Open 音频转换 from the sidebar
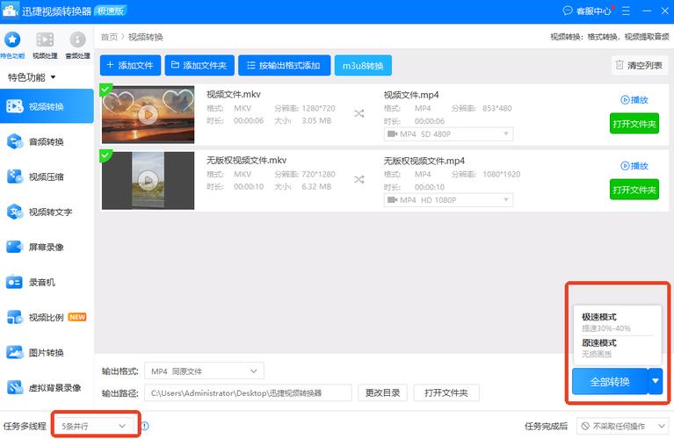 pyautogui.click(x=47, y=141)
